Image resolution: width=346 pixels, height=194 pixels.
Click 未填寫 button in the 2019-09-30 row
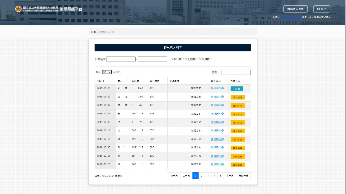238,97
